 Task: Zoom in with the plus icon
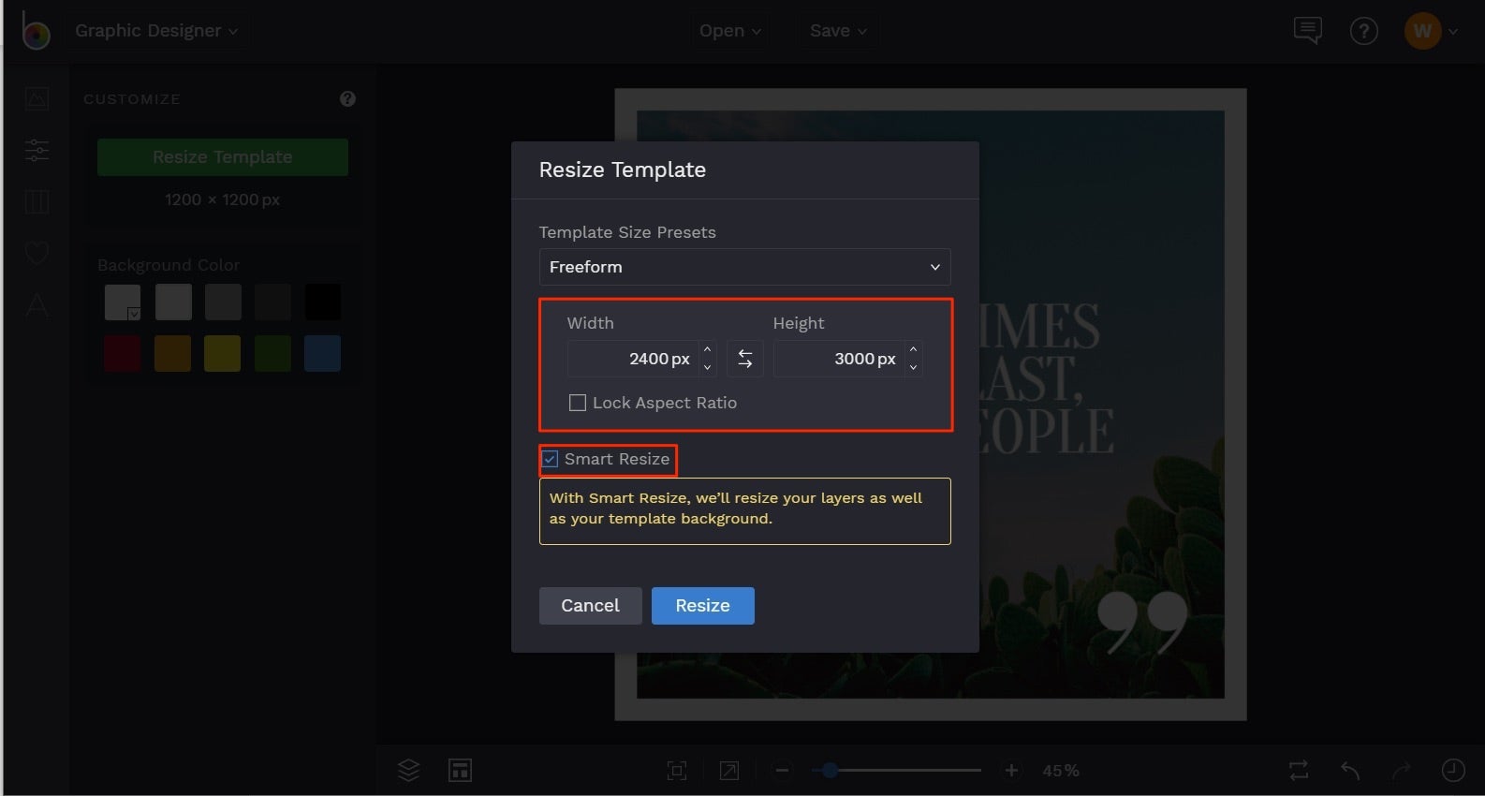point(1011,771)
